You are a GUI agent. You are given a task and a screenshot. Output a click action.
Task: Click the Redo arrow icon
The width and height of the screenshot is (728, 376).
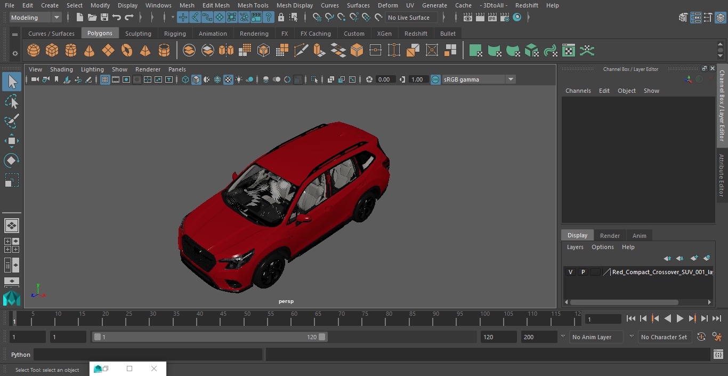pyautogui.click(x=129, y=18)
